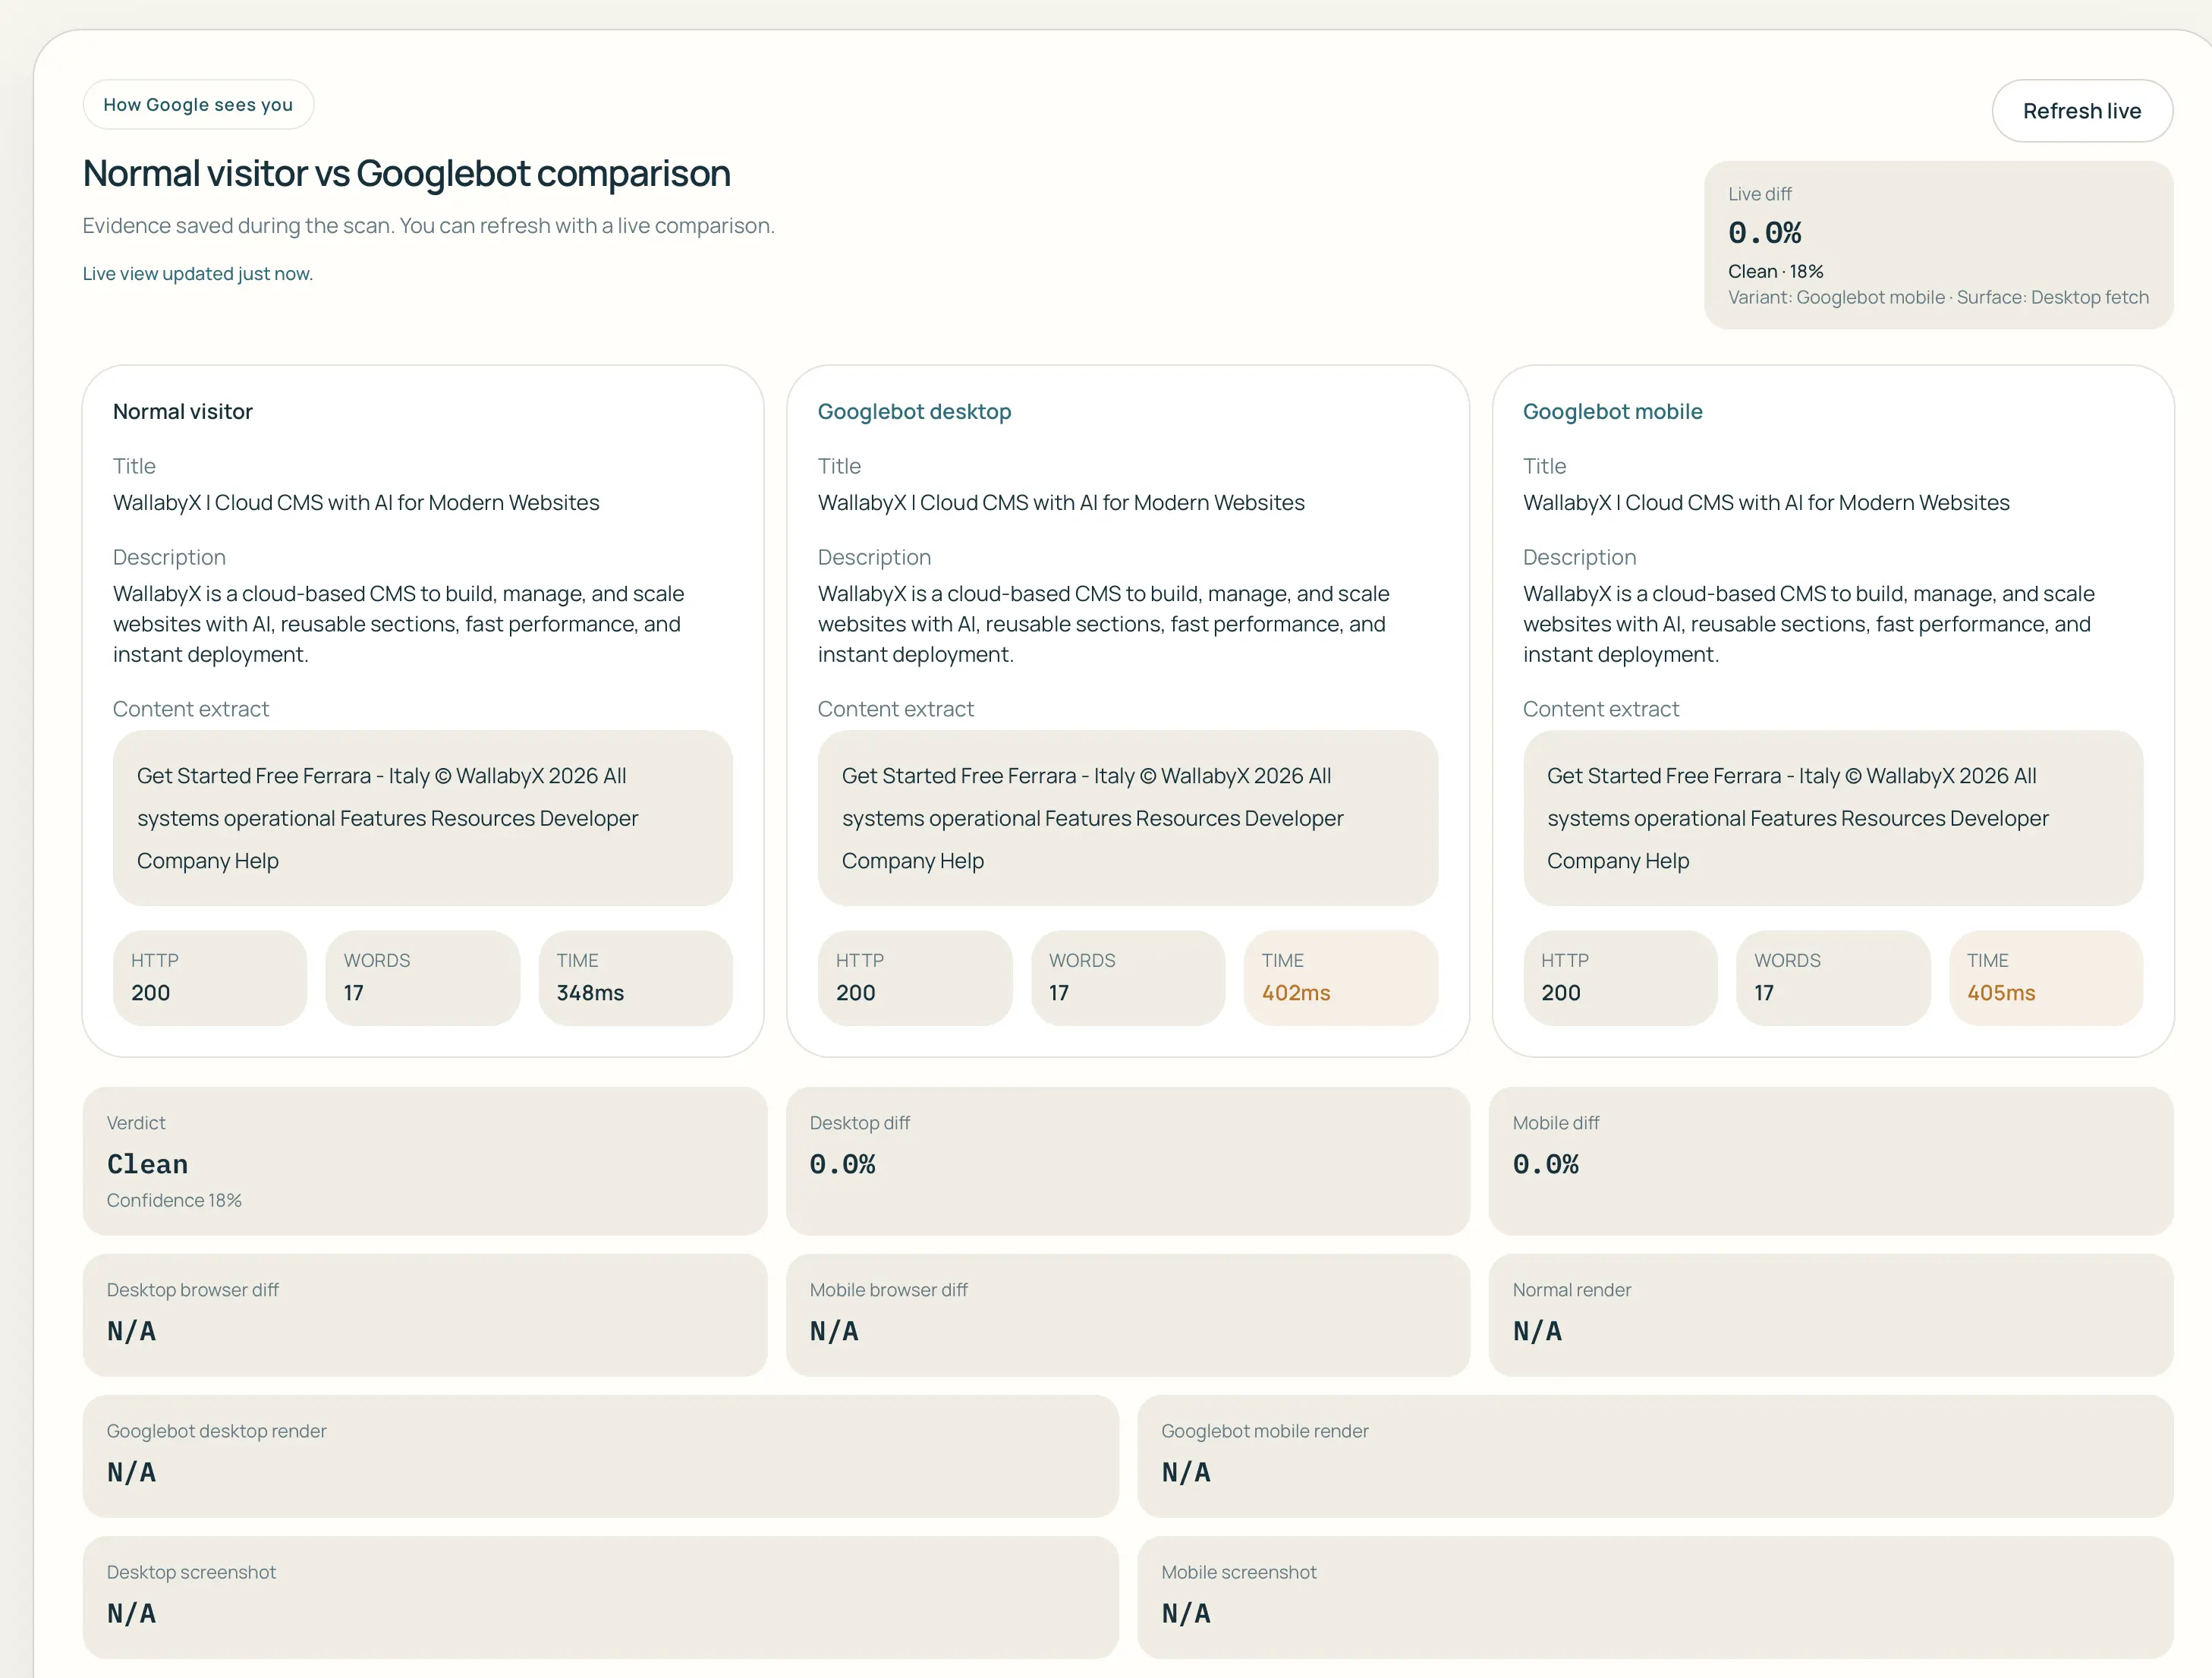2212x1678 pixels.
Task: Click the Desktop screenshot N/A panel
Action: point(601,1596)
